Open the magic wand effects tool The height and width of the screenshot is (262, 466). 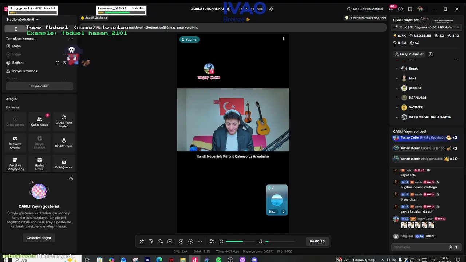coord(142,241)
